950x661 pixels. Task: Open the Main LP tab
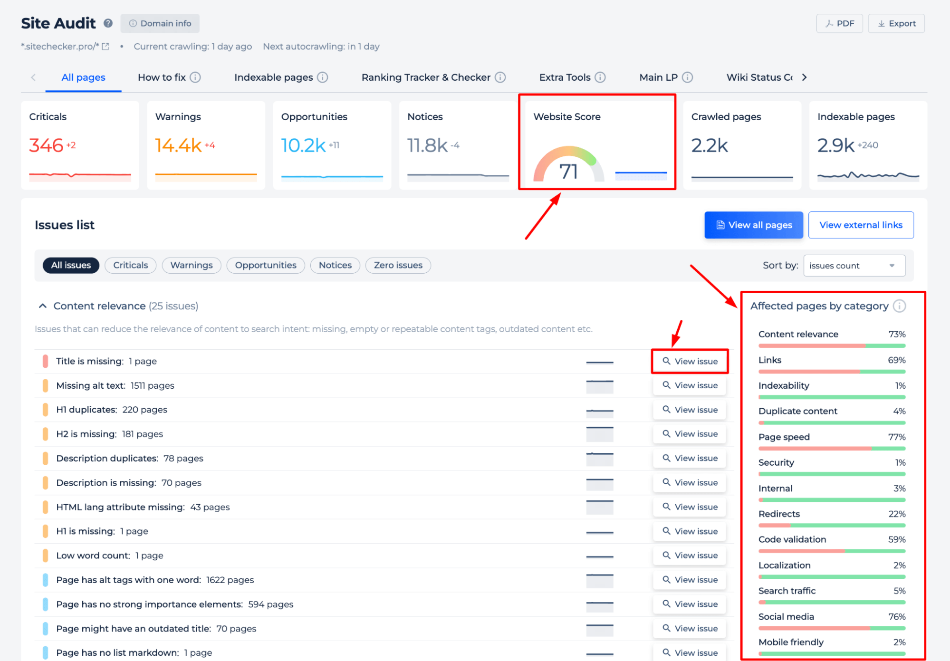pyautogui.click(x=658, y=77)
